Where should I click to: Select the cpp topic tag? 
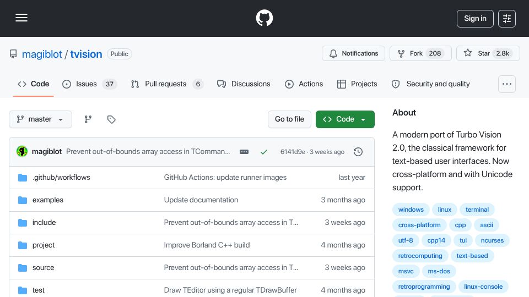point(460,225)
